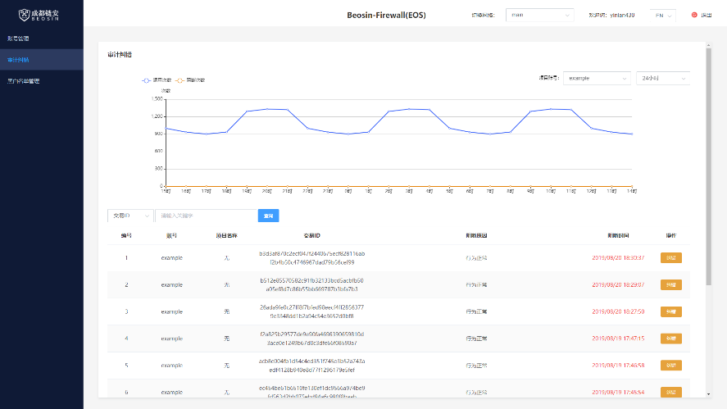Screen dimensions: 727x409
Task: Click the vertical scrollbar thumb
Action: tap(708, 167)
